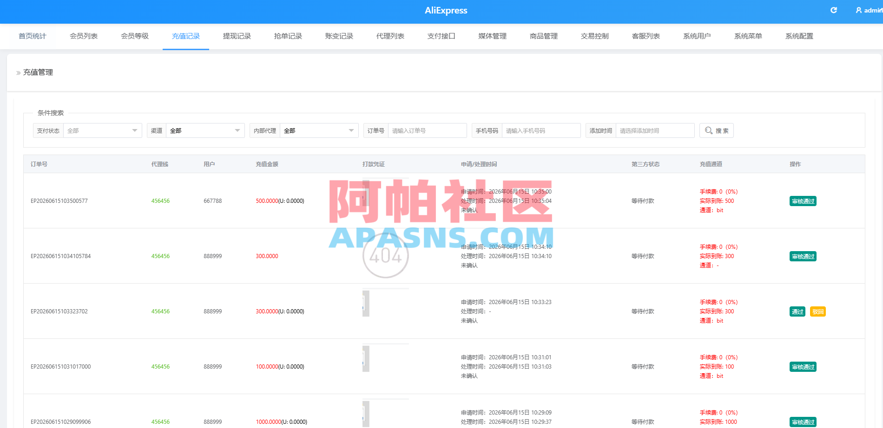
Task: Click order number EP202606151034105784
Action: [61, 256]
